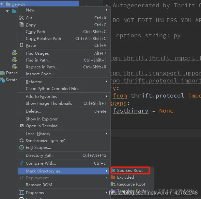Viewport: 201px width, 199px height.
Task: Open Find in Path...
Action: (64, 60)
